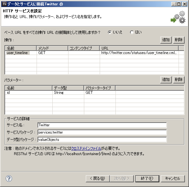
Task: Click the 終了(F) finish button
Action: tap(147, 178)
